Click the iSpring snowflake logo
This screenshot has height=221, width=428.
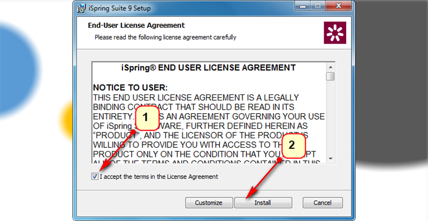[x=335, y=33]
